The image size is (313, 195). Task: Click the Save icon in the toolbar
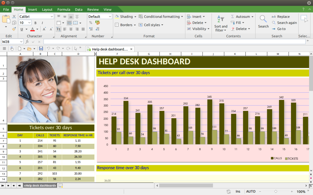[x=41, y=49]
